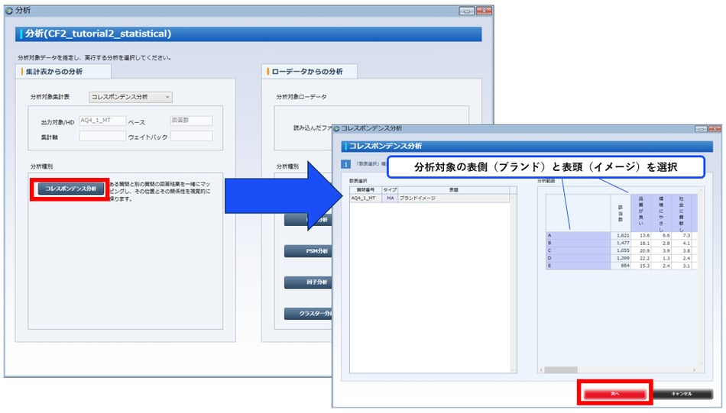The height and width of the screenshot is (413, 726).
Task: Close the 分析 window
Action: coord(484,11)
